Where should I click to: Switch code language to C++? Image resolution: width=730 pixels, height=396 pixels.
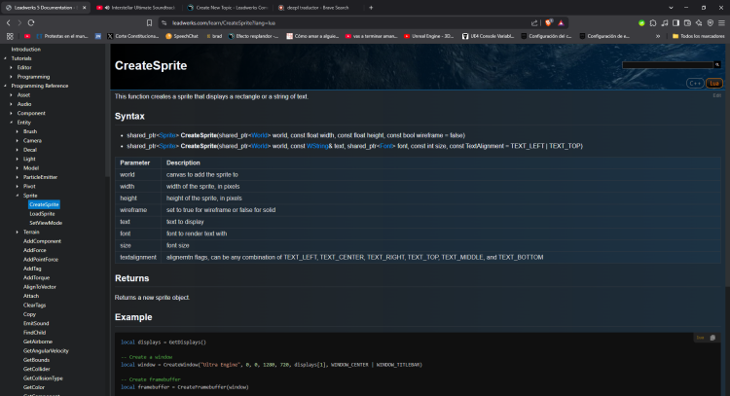696,84
